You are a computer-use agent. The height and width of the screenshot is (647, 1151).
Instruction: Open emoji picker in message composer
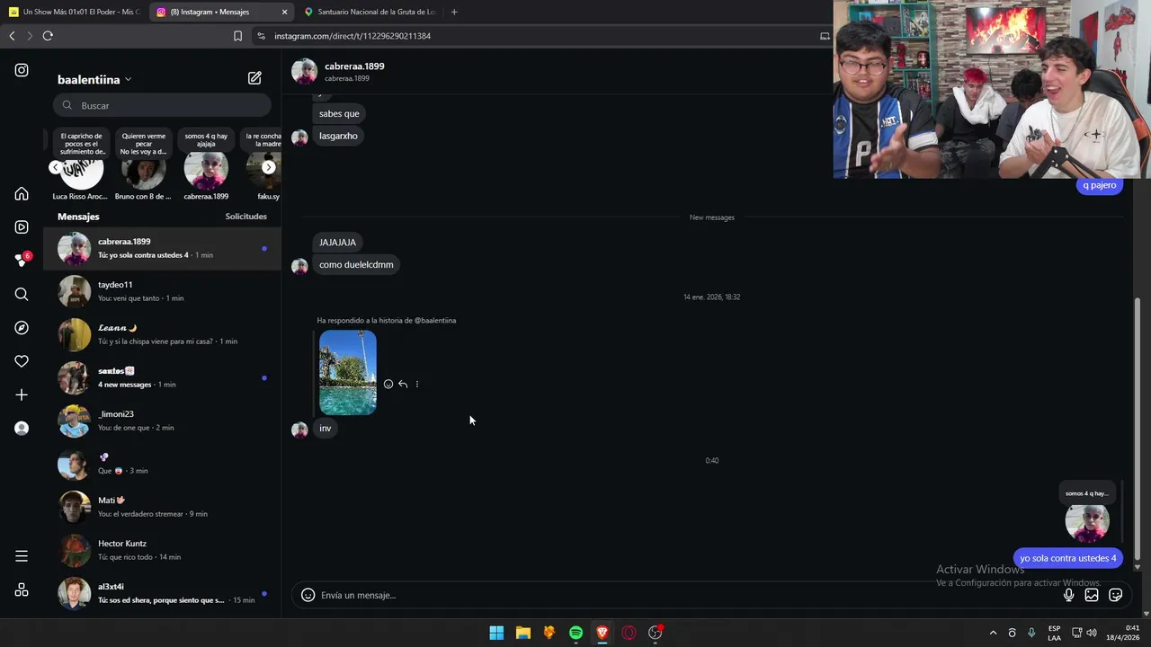click(308, 595)
